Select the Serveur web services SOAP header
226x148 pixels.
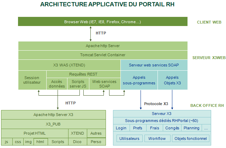pyautogui.click(x=154, y=65)
